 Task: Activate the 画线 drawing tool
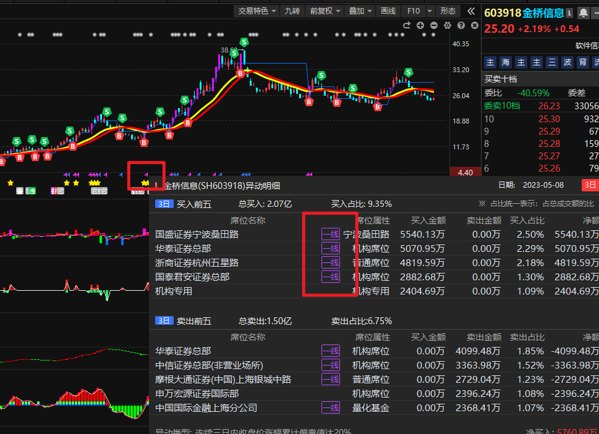[x=388, y=11]
